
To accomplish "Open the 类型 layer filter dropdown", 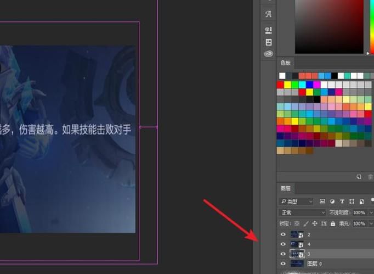I will click(x=296, y=202).
